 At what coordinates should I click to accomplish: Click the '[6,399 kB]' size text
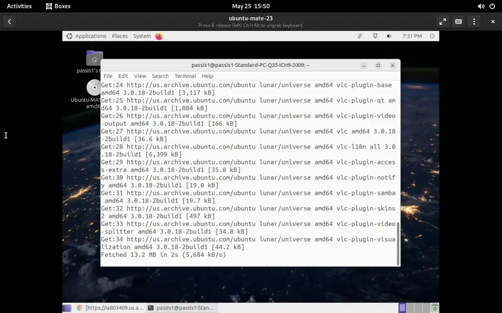pos(164,155)
